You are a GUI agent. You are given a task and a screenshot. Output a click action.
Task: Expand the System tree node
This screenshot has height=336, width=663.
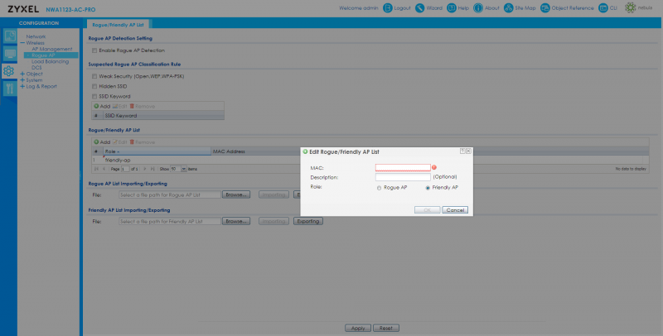(22, 80)
